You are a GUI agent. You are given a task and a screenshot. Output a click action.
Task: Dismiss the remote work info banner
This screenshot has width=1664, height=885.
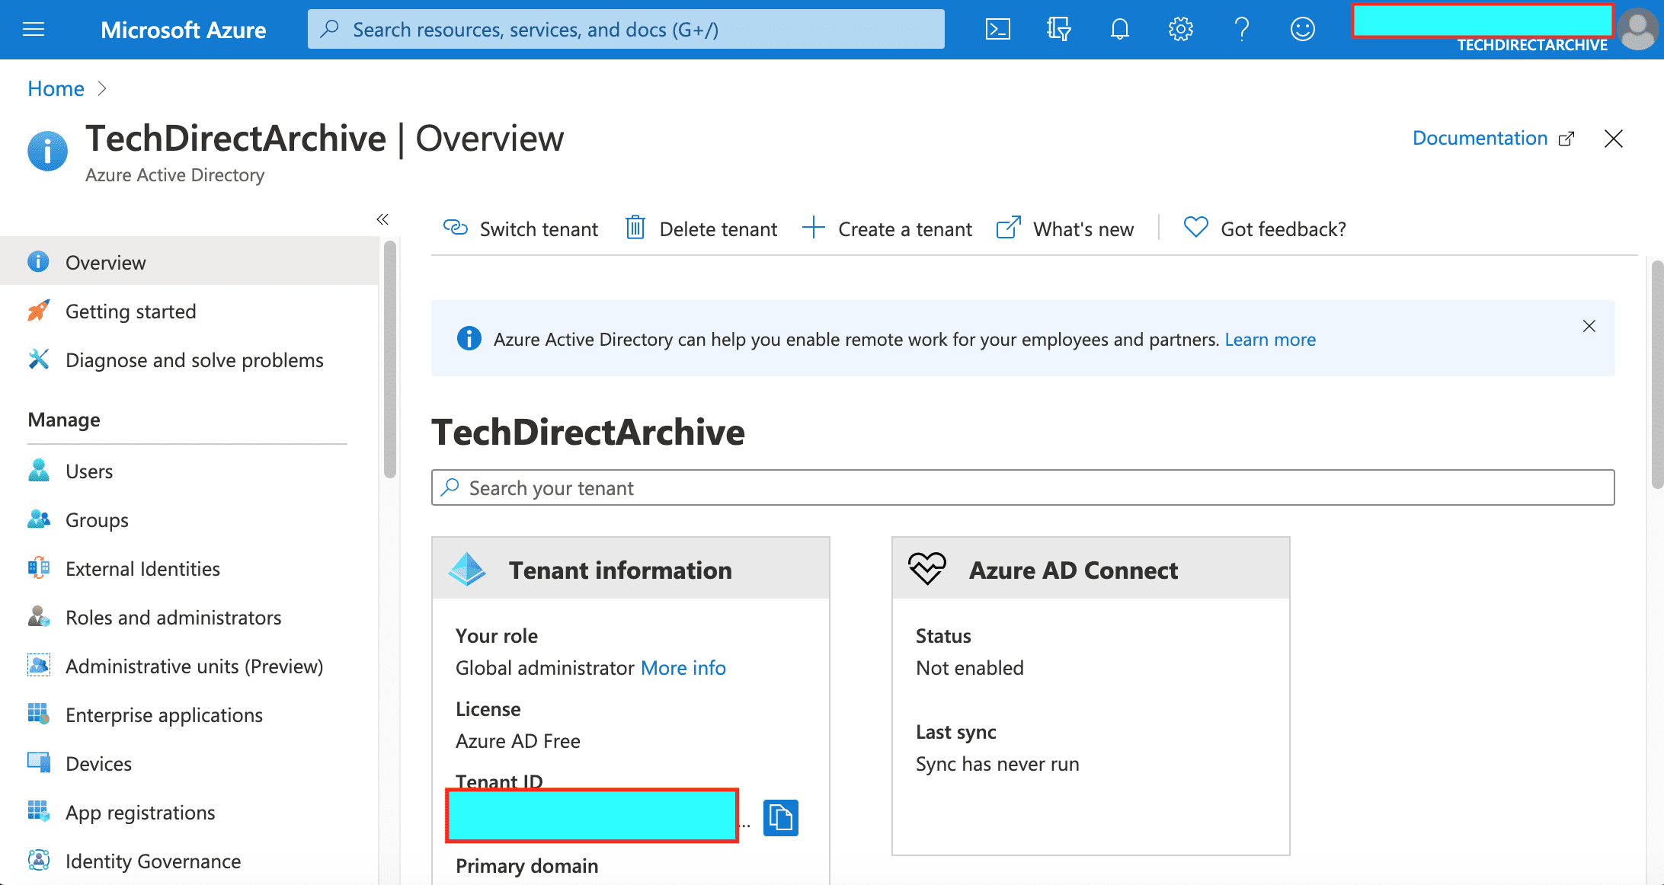point(1589,326)
